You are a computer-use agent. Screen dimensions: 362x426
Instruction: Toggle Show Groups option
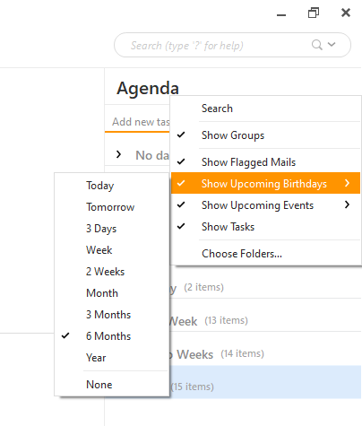[265, 135]
